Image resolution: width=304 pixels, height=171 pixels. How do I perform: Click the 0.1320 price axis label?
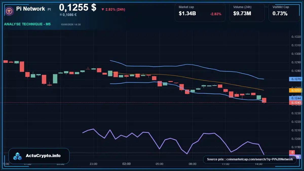(296, 37)
